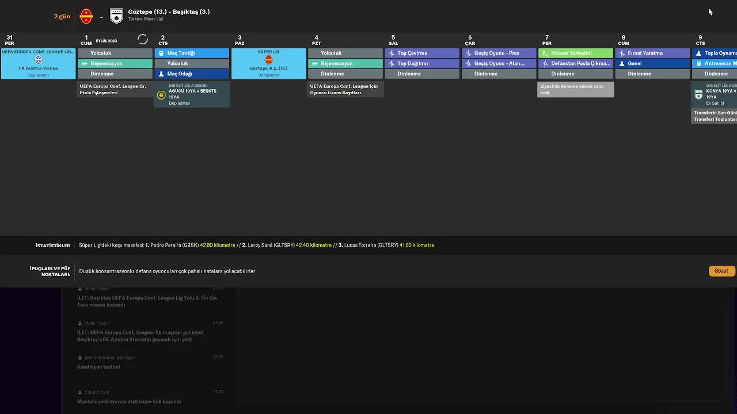Viewport: 737px width, 414px height.
Task: Click the Geçiş Oyunu - Pres icon
Action: pyautogui.click(x=468, y=53)
